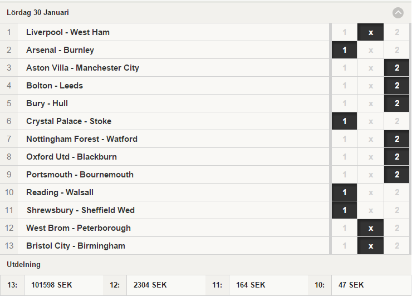
Task: Click the 13 correct payout 101598 SEK
Action: pyautogui.click(x=51, y=285)
